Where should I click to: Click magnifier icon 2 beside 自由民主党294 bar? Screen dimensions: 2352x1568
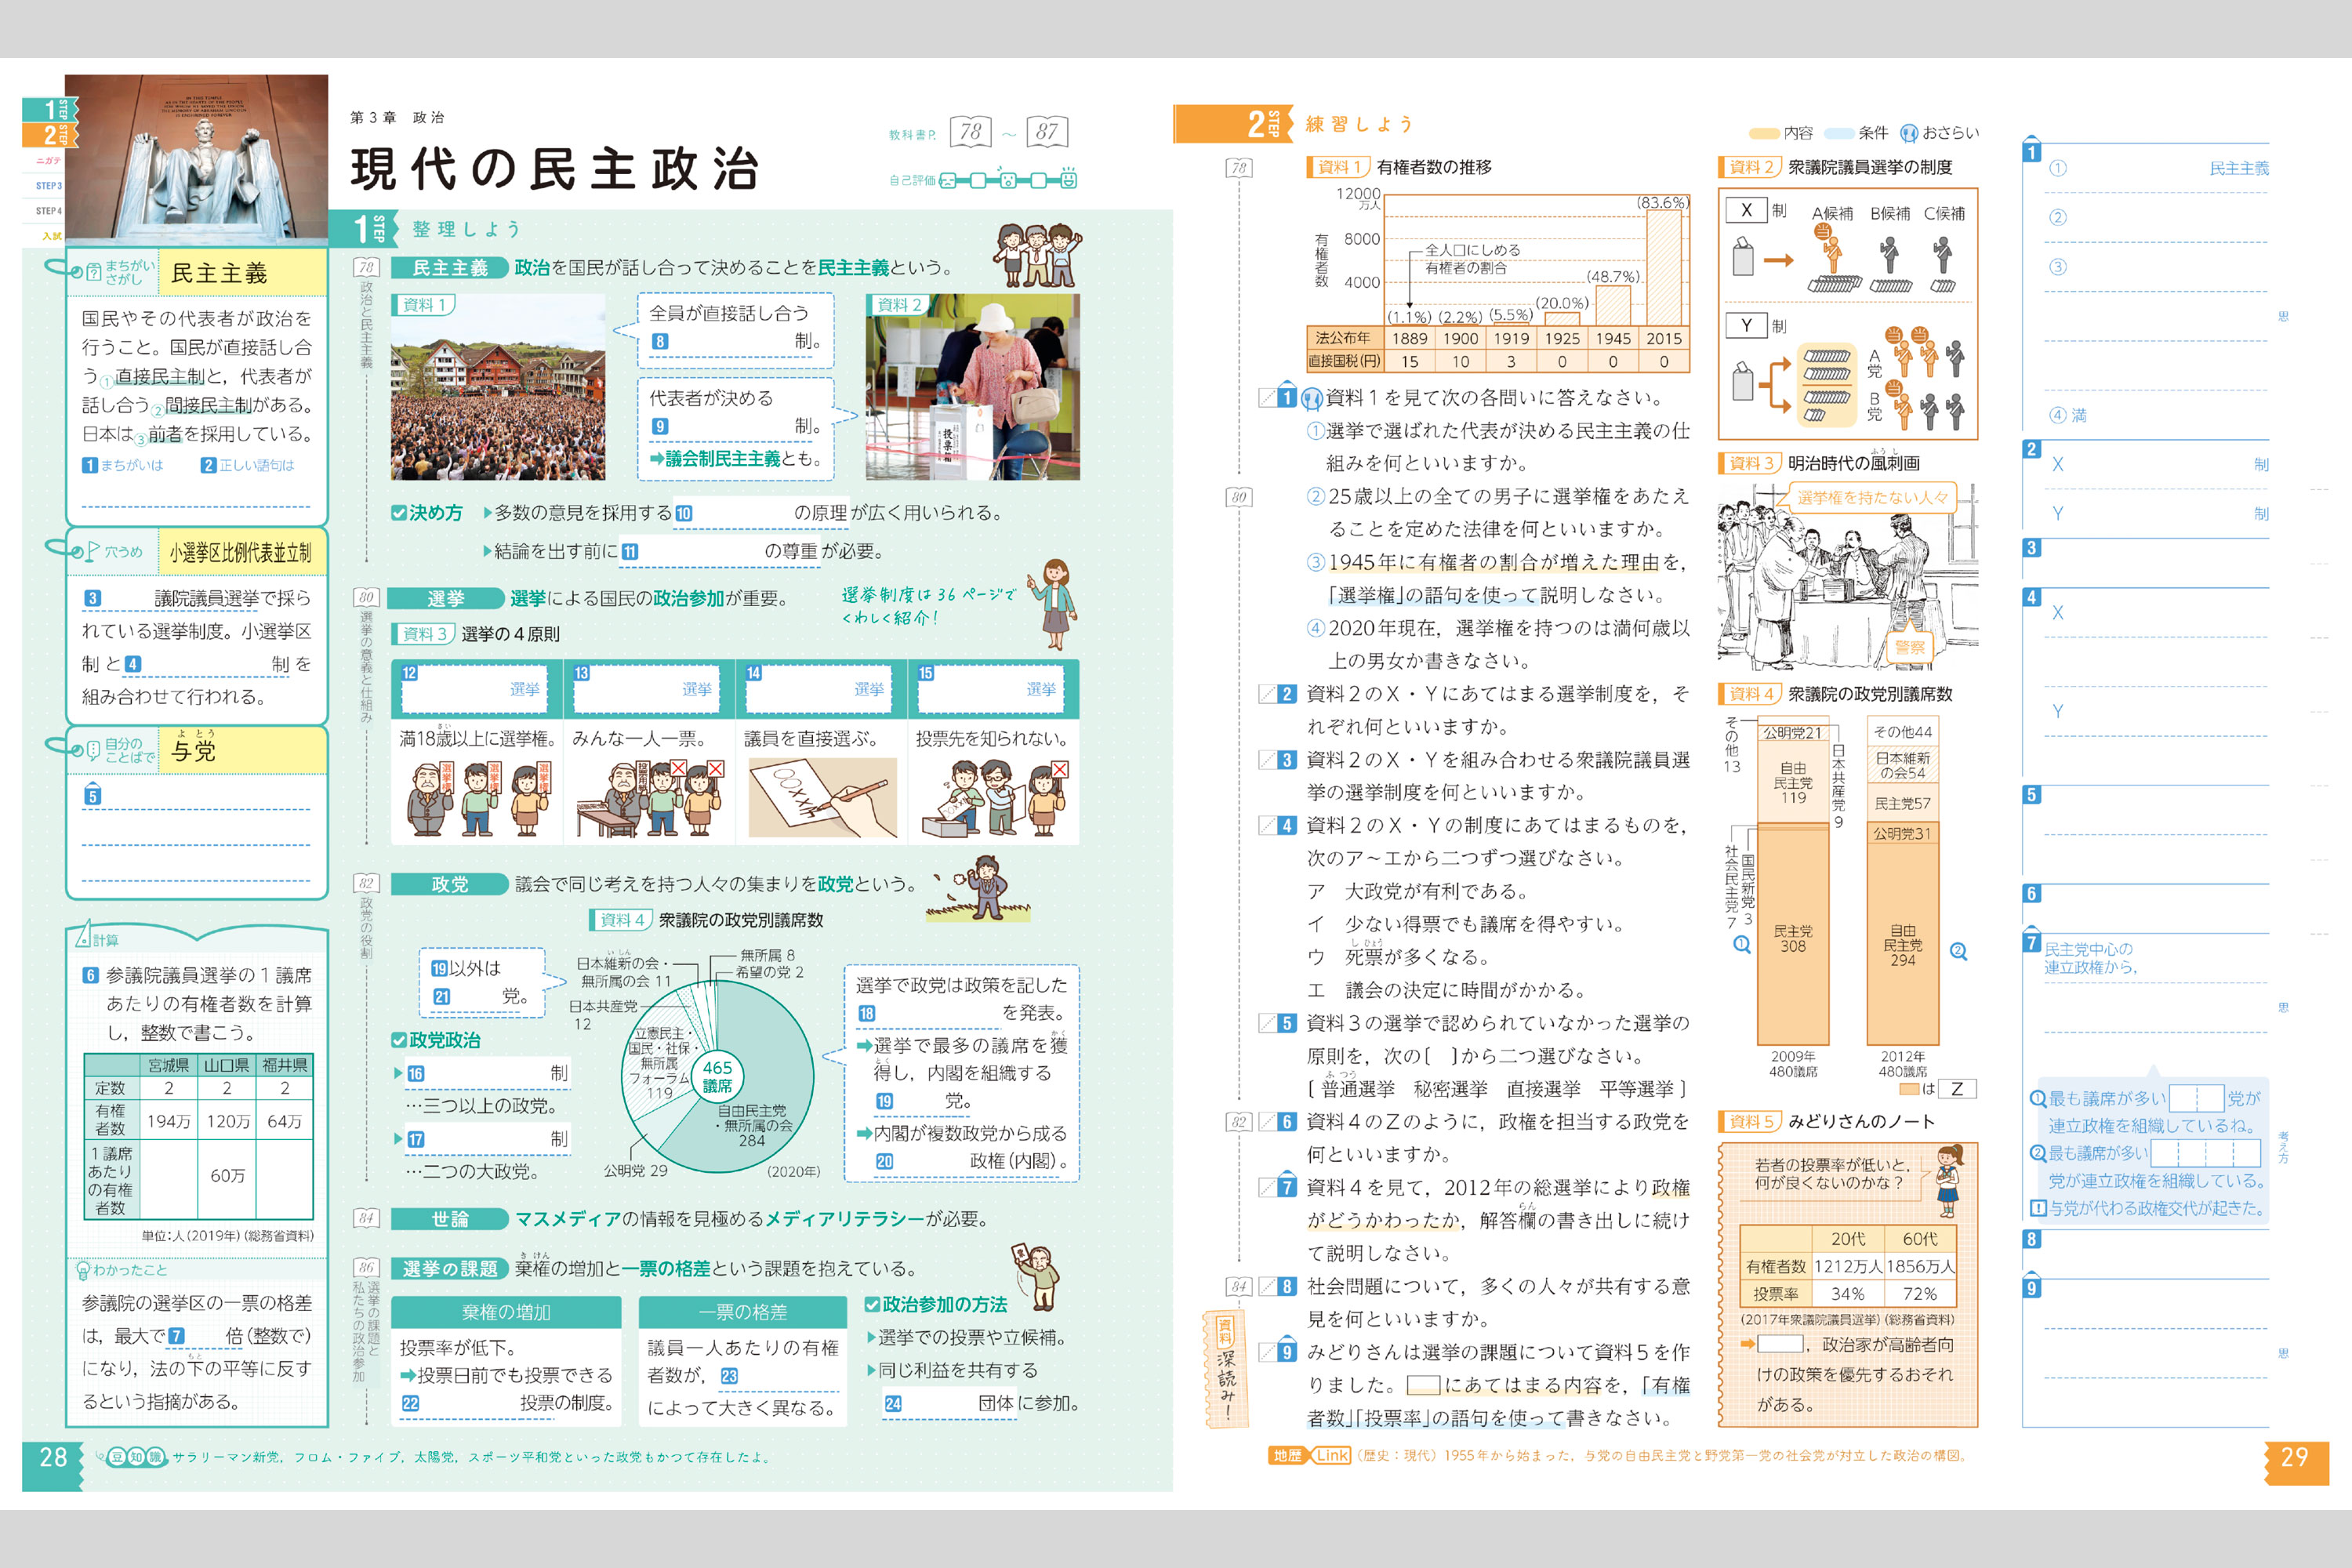[x=1958, y=951]
